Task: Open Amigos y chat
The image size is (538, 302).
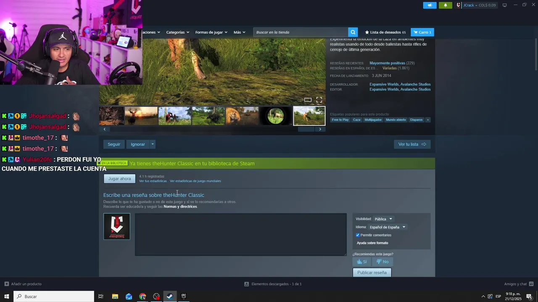Action: point(519,284)
